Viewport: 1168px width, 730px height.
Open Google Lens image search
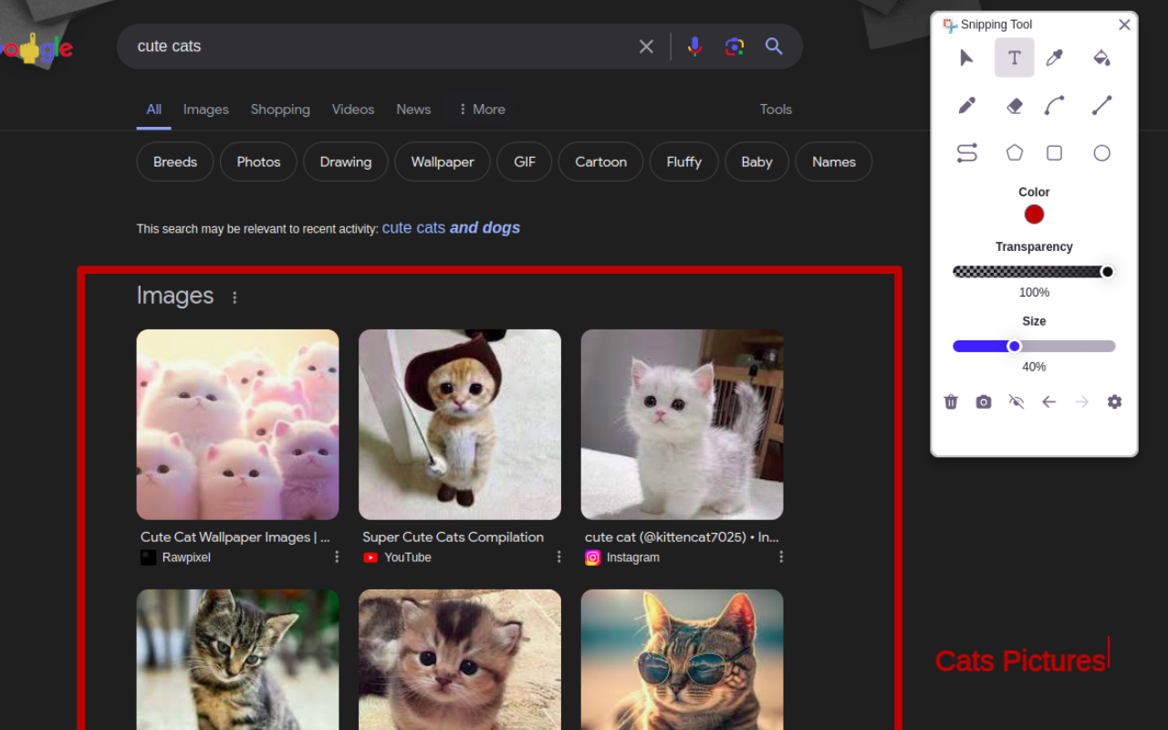point(735,47)
